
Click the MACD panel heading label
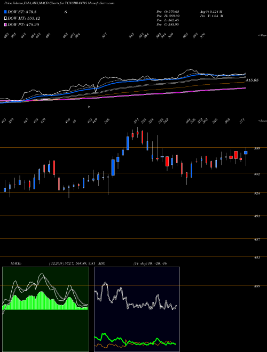coord(15,263)
